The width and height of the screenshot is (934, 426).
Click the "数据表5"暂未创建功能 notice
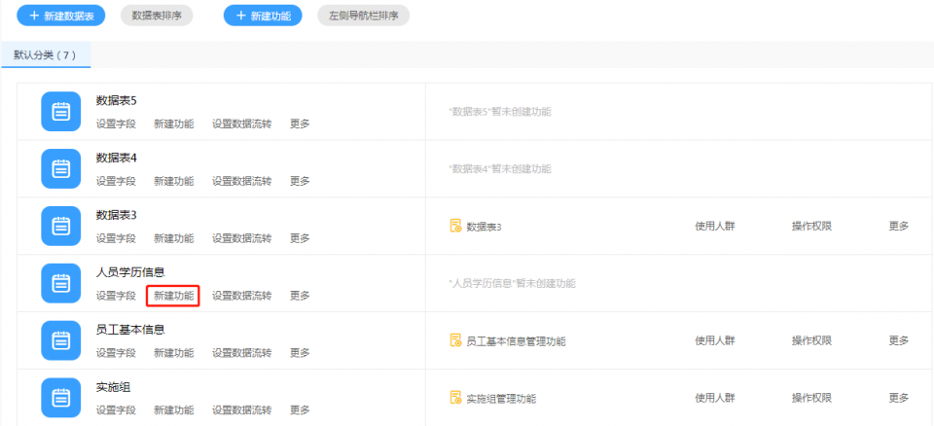pos(500,112)
